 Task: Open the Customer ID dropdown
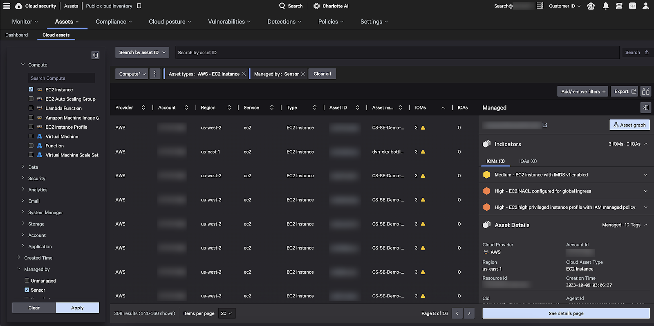(x=564, y=6)
